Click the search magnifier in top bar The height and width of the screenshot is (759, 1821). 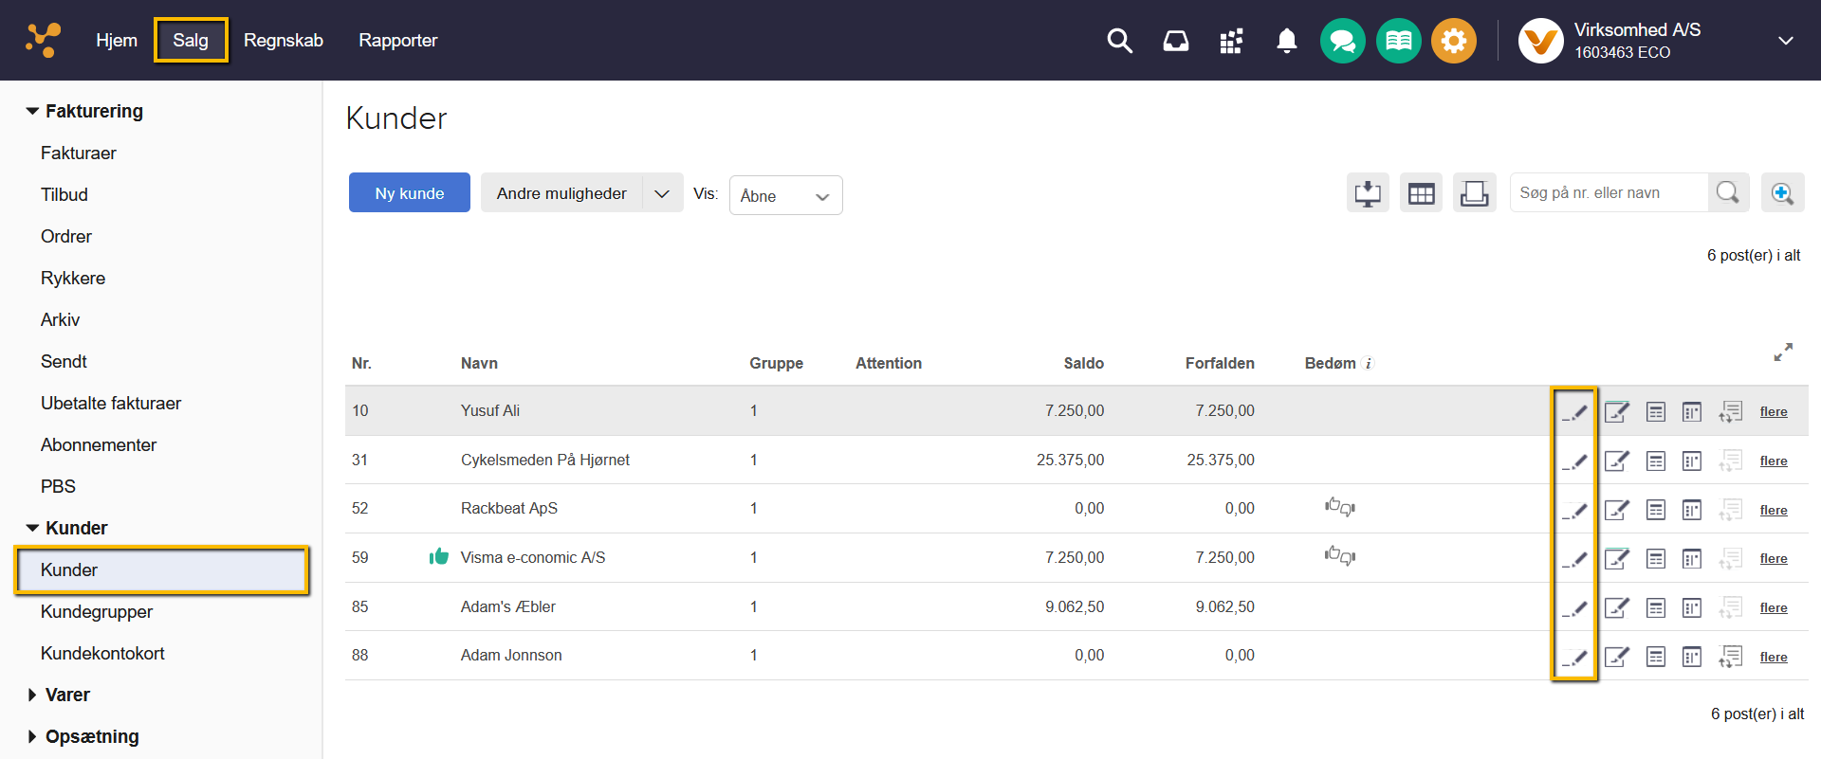point(1119,41)
